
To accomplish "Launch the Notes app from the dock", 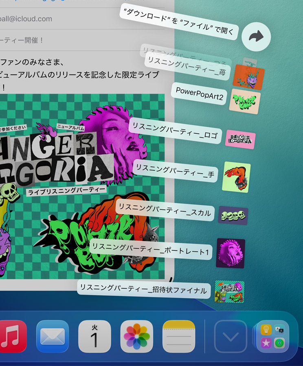I will point(179,336).
